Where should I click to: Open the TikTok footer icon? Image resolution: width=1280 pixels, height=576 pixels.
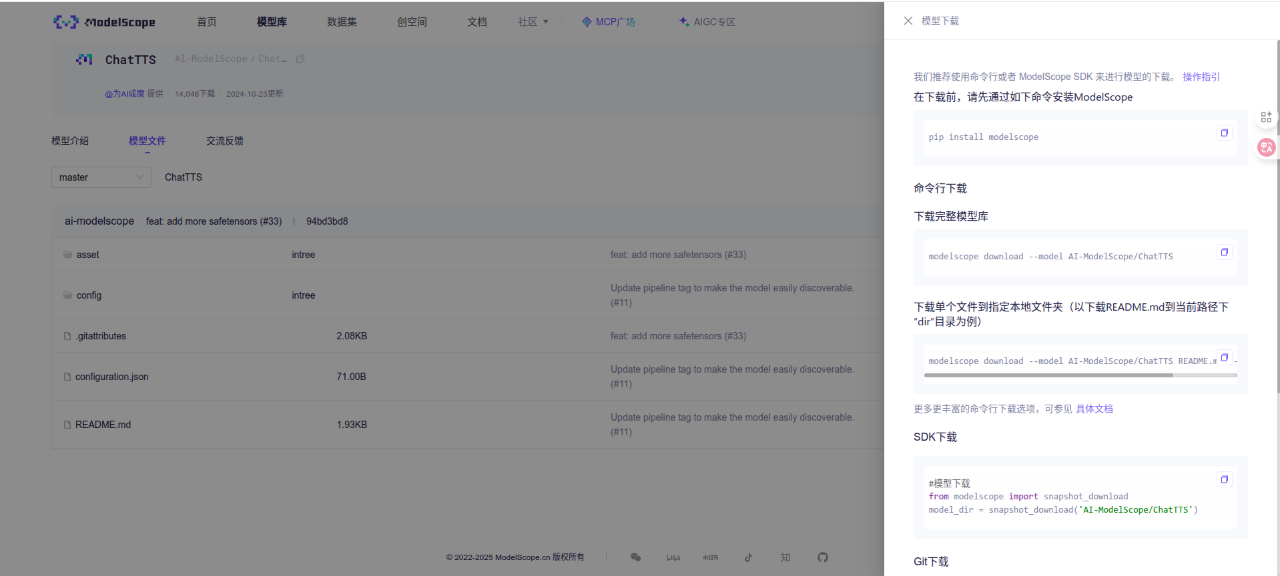pos(748,557)
